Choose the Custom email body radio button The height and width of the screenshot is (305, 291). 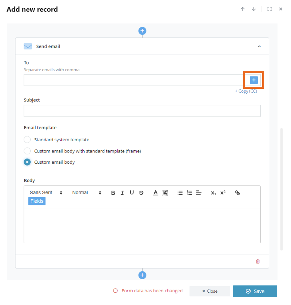[x=27, y=162]
